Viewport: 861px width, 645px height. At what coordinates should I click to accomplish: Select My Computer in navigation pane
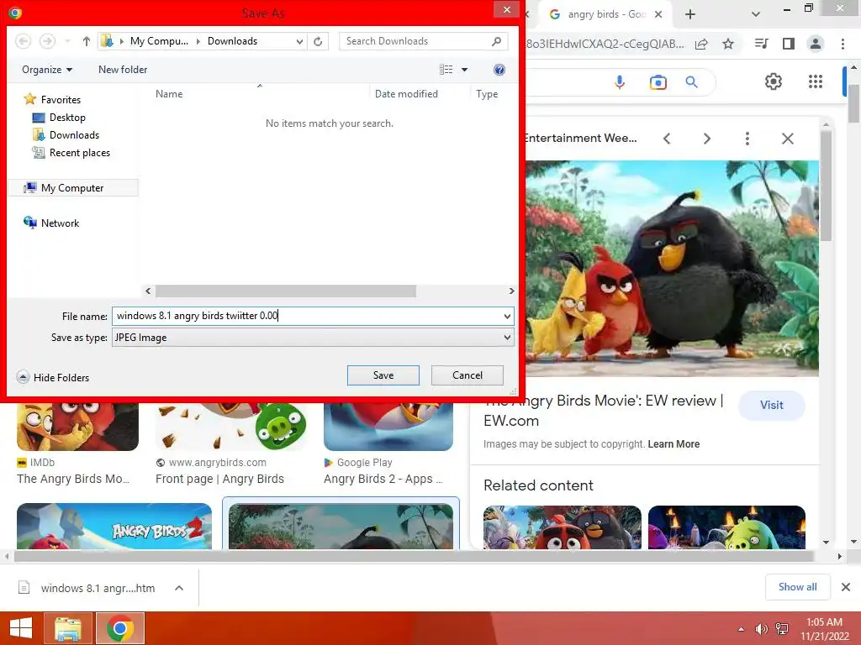pyautogui.click(x=73, y=188)
